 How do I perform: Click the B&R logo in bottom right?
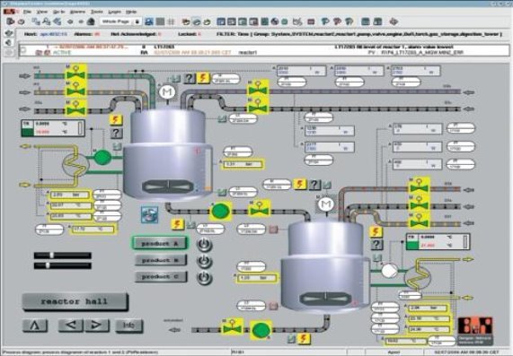(475, 331)
